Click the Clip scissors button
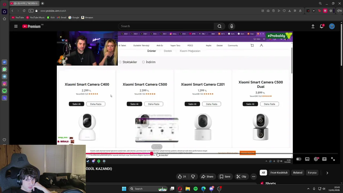The height and width of the screenshot is (193, 343). 241,177
